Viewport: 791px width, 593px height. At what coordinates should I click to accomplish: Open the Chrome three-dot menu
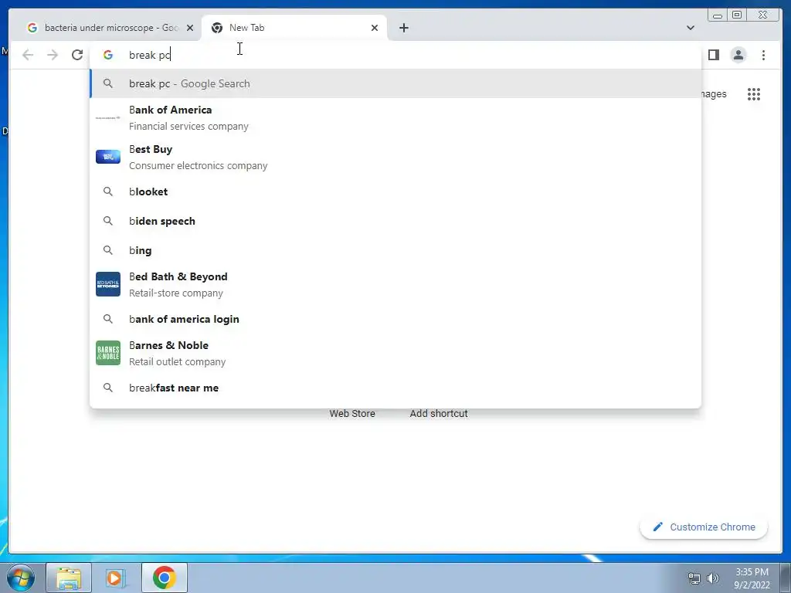tap(763, 55)
